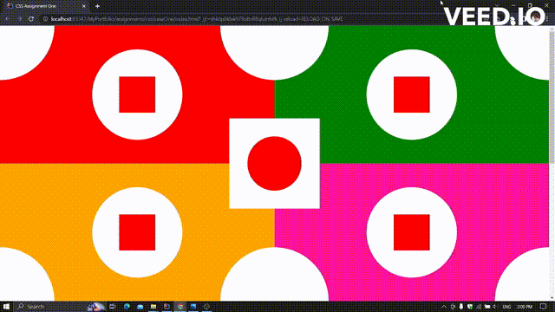Go back using the browser back arrow
555x312 pixels.
[8, 19]
